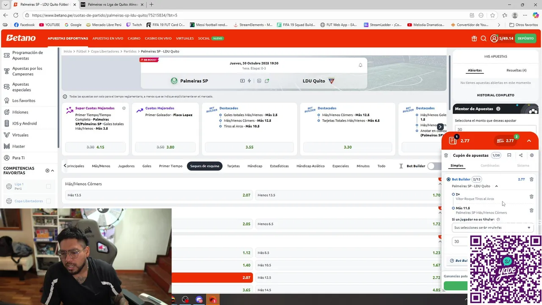The height and width of the screenshot is (305, 542).
Task: Delete the Más 11.5 corners selection
Action: (531, 210)
